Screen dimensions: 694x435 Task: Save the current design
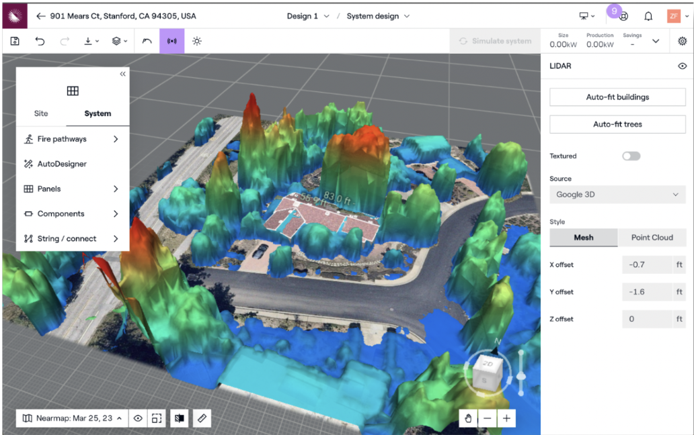click(x=14, y=41)
